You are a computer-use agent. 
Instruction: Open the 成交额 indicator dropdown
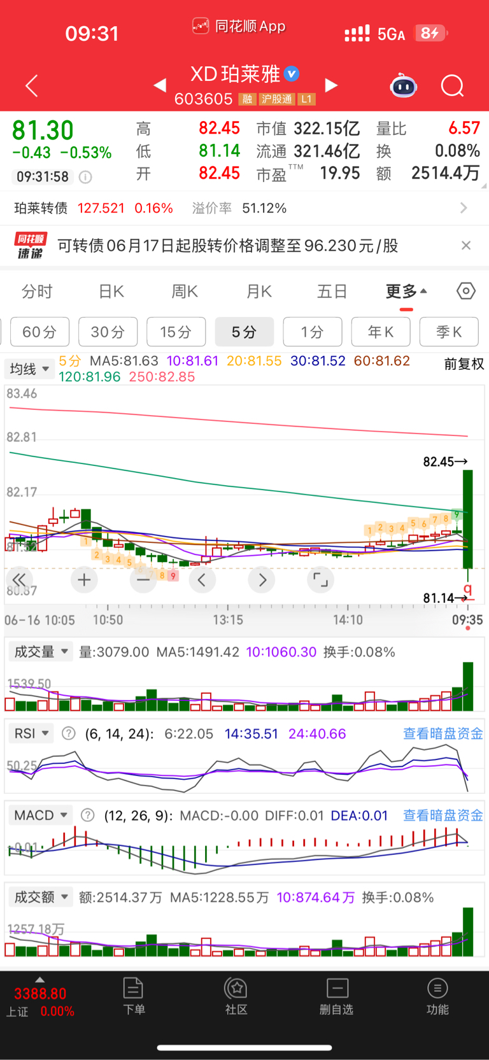40,897
